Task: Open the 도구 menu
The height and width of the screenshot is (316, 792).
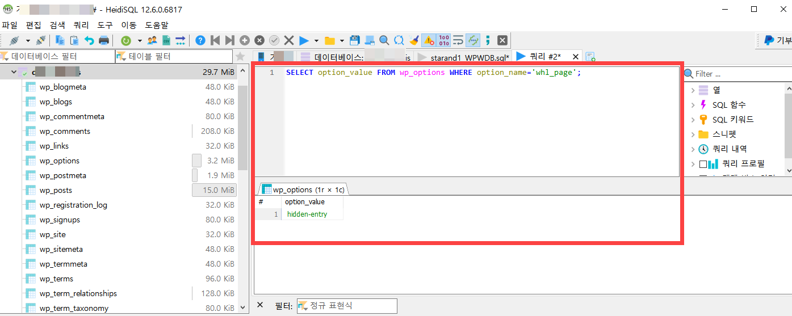Action: click(x=105, y=25)
